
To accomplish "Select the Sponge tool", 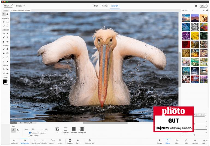I will pyautogui.click(x=8, y=42).
